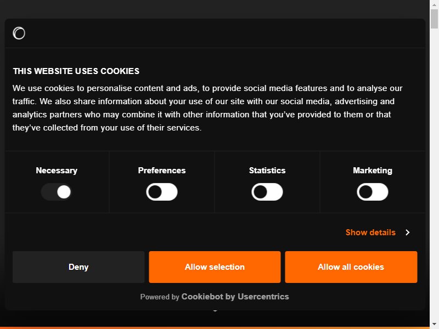Expand details using the chevron arrow
439x329 pixels.
(408, 232)
